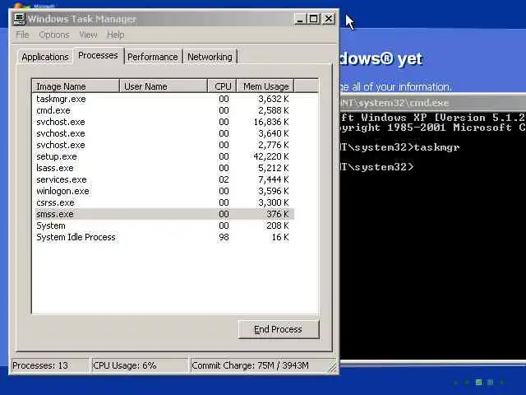Screen dimensions: 526x395
Task: Switch to the Performance tab
Action: point(153,57)
